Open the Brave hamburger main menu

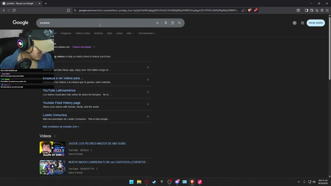327,10
